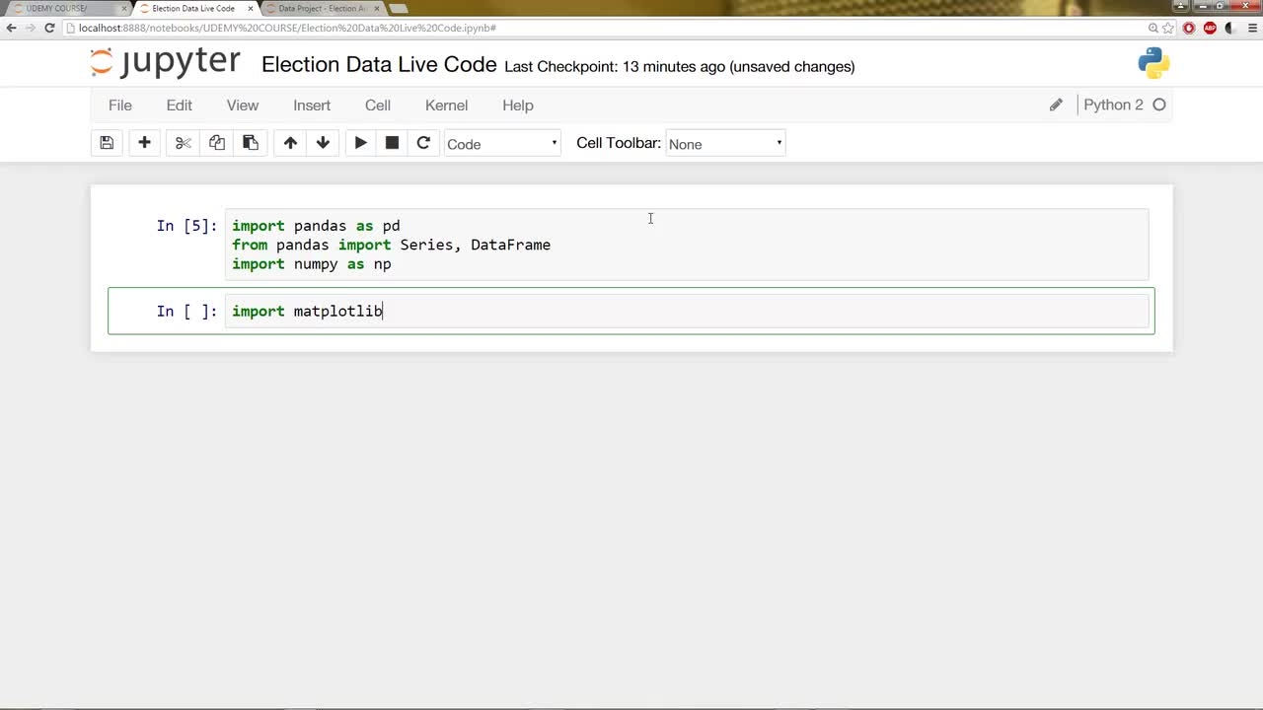Expand the Cell Toolbar None dropdown
The width and height of the screenshot is (1263, 710).
click(x=725, y=144)
